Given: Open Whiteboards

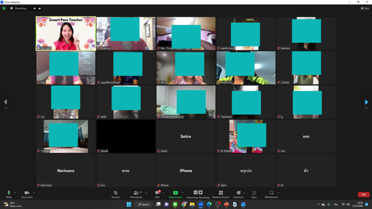Looking at the screenshot, I should 271,194.
